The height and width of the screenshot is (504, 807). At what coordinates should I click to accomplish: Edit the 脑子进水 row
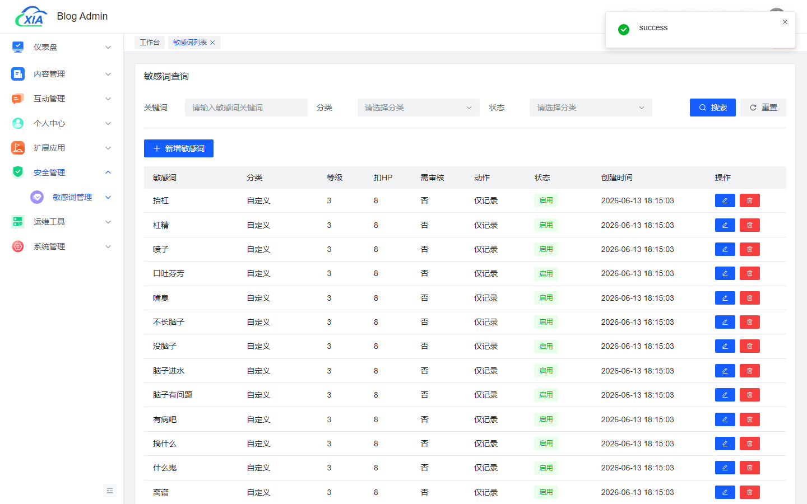click(x=725, y=371)
